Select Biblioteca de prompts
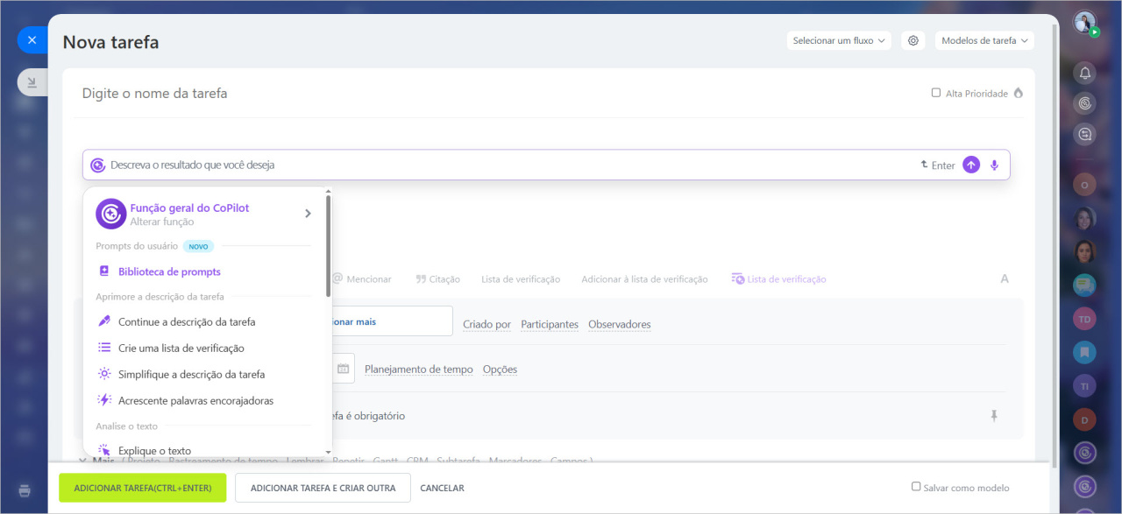The height and width of the screenshot is (514, 1122). pyautogui.click(x=169, y=271)
